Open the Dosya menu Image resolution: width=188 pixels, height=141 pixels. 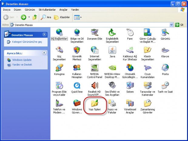7,10
